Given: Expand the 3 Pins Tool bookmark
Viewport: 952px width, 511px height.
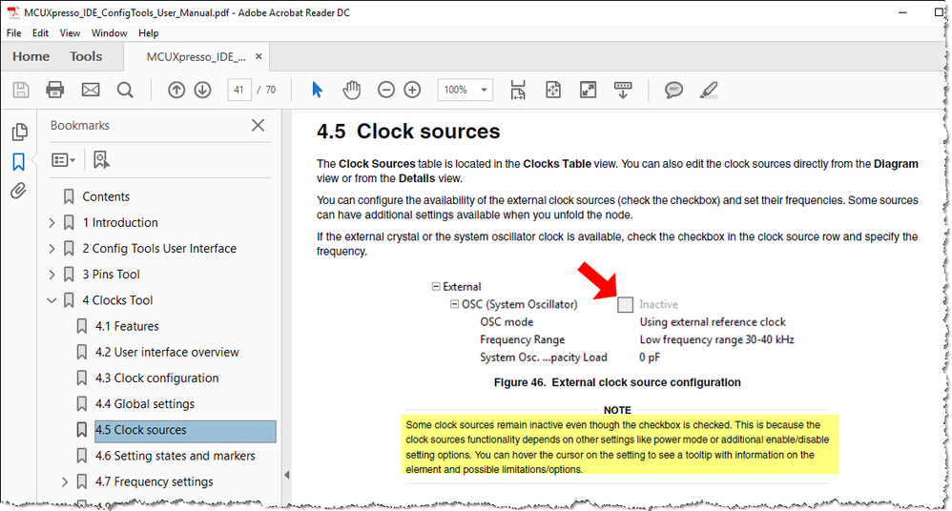Looking at the screenshot, I should (x=52, y=275).
